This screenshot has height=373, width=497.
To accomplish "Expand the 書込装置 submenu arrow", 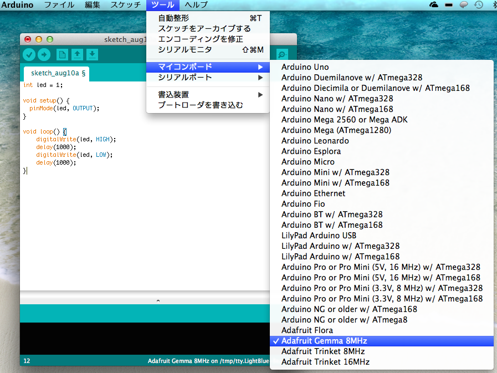I will [260, 95].
